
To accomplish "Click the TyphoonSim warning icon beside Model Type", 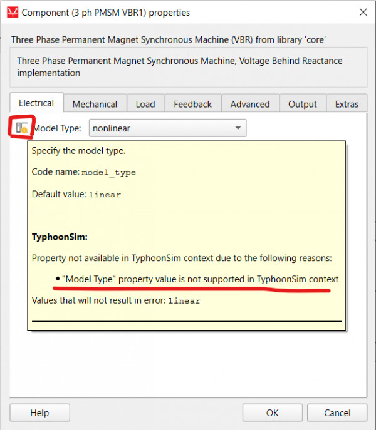I will (x=22, y=128).
